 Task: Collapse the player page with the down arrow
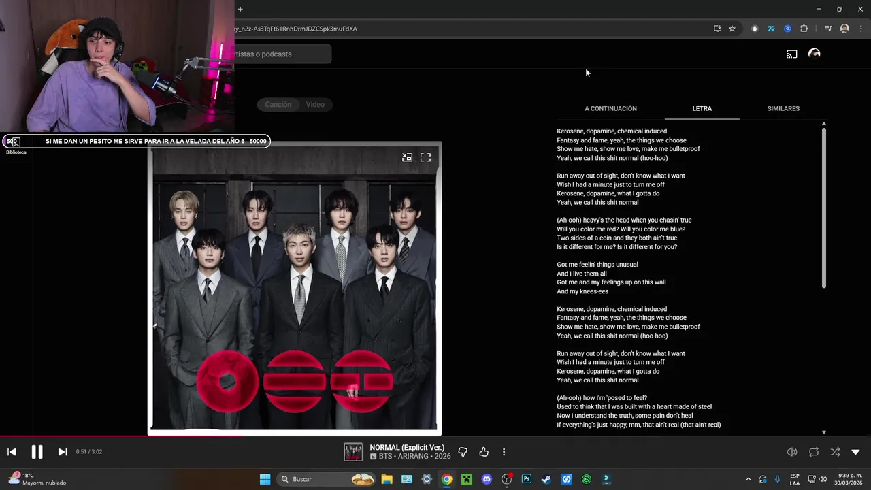pos(855,452)
